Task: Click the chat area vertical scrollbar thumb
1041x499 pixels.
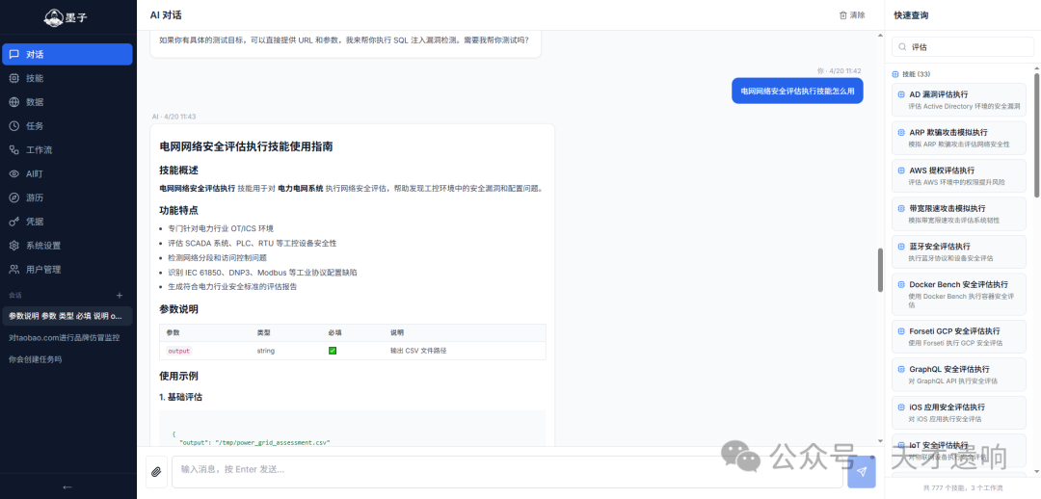Action: (879, 270)
